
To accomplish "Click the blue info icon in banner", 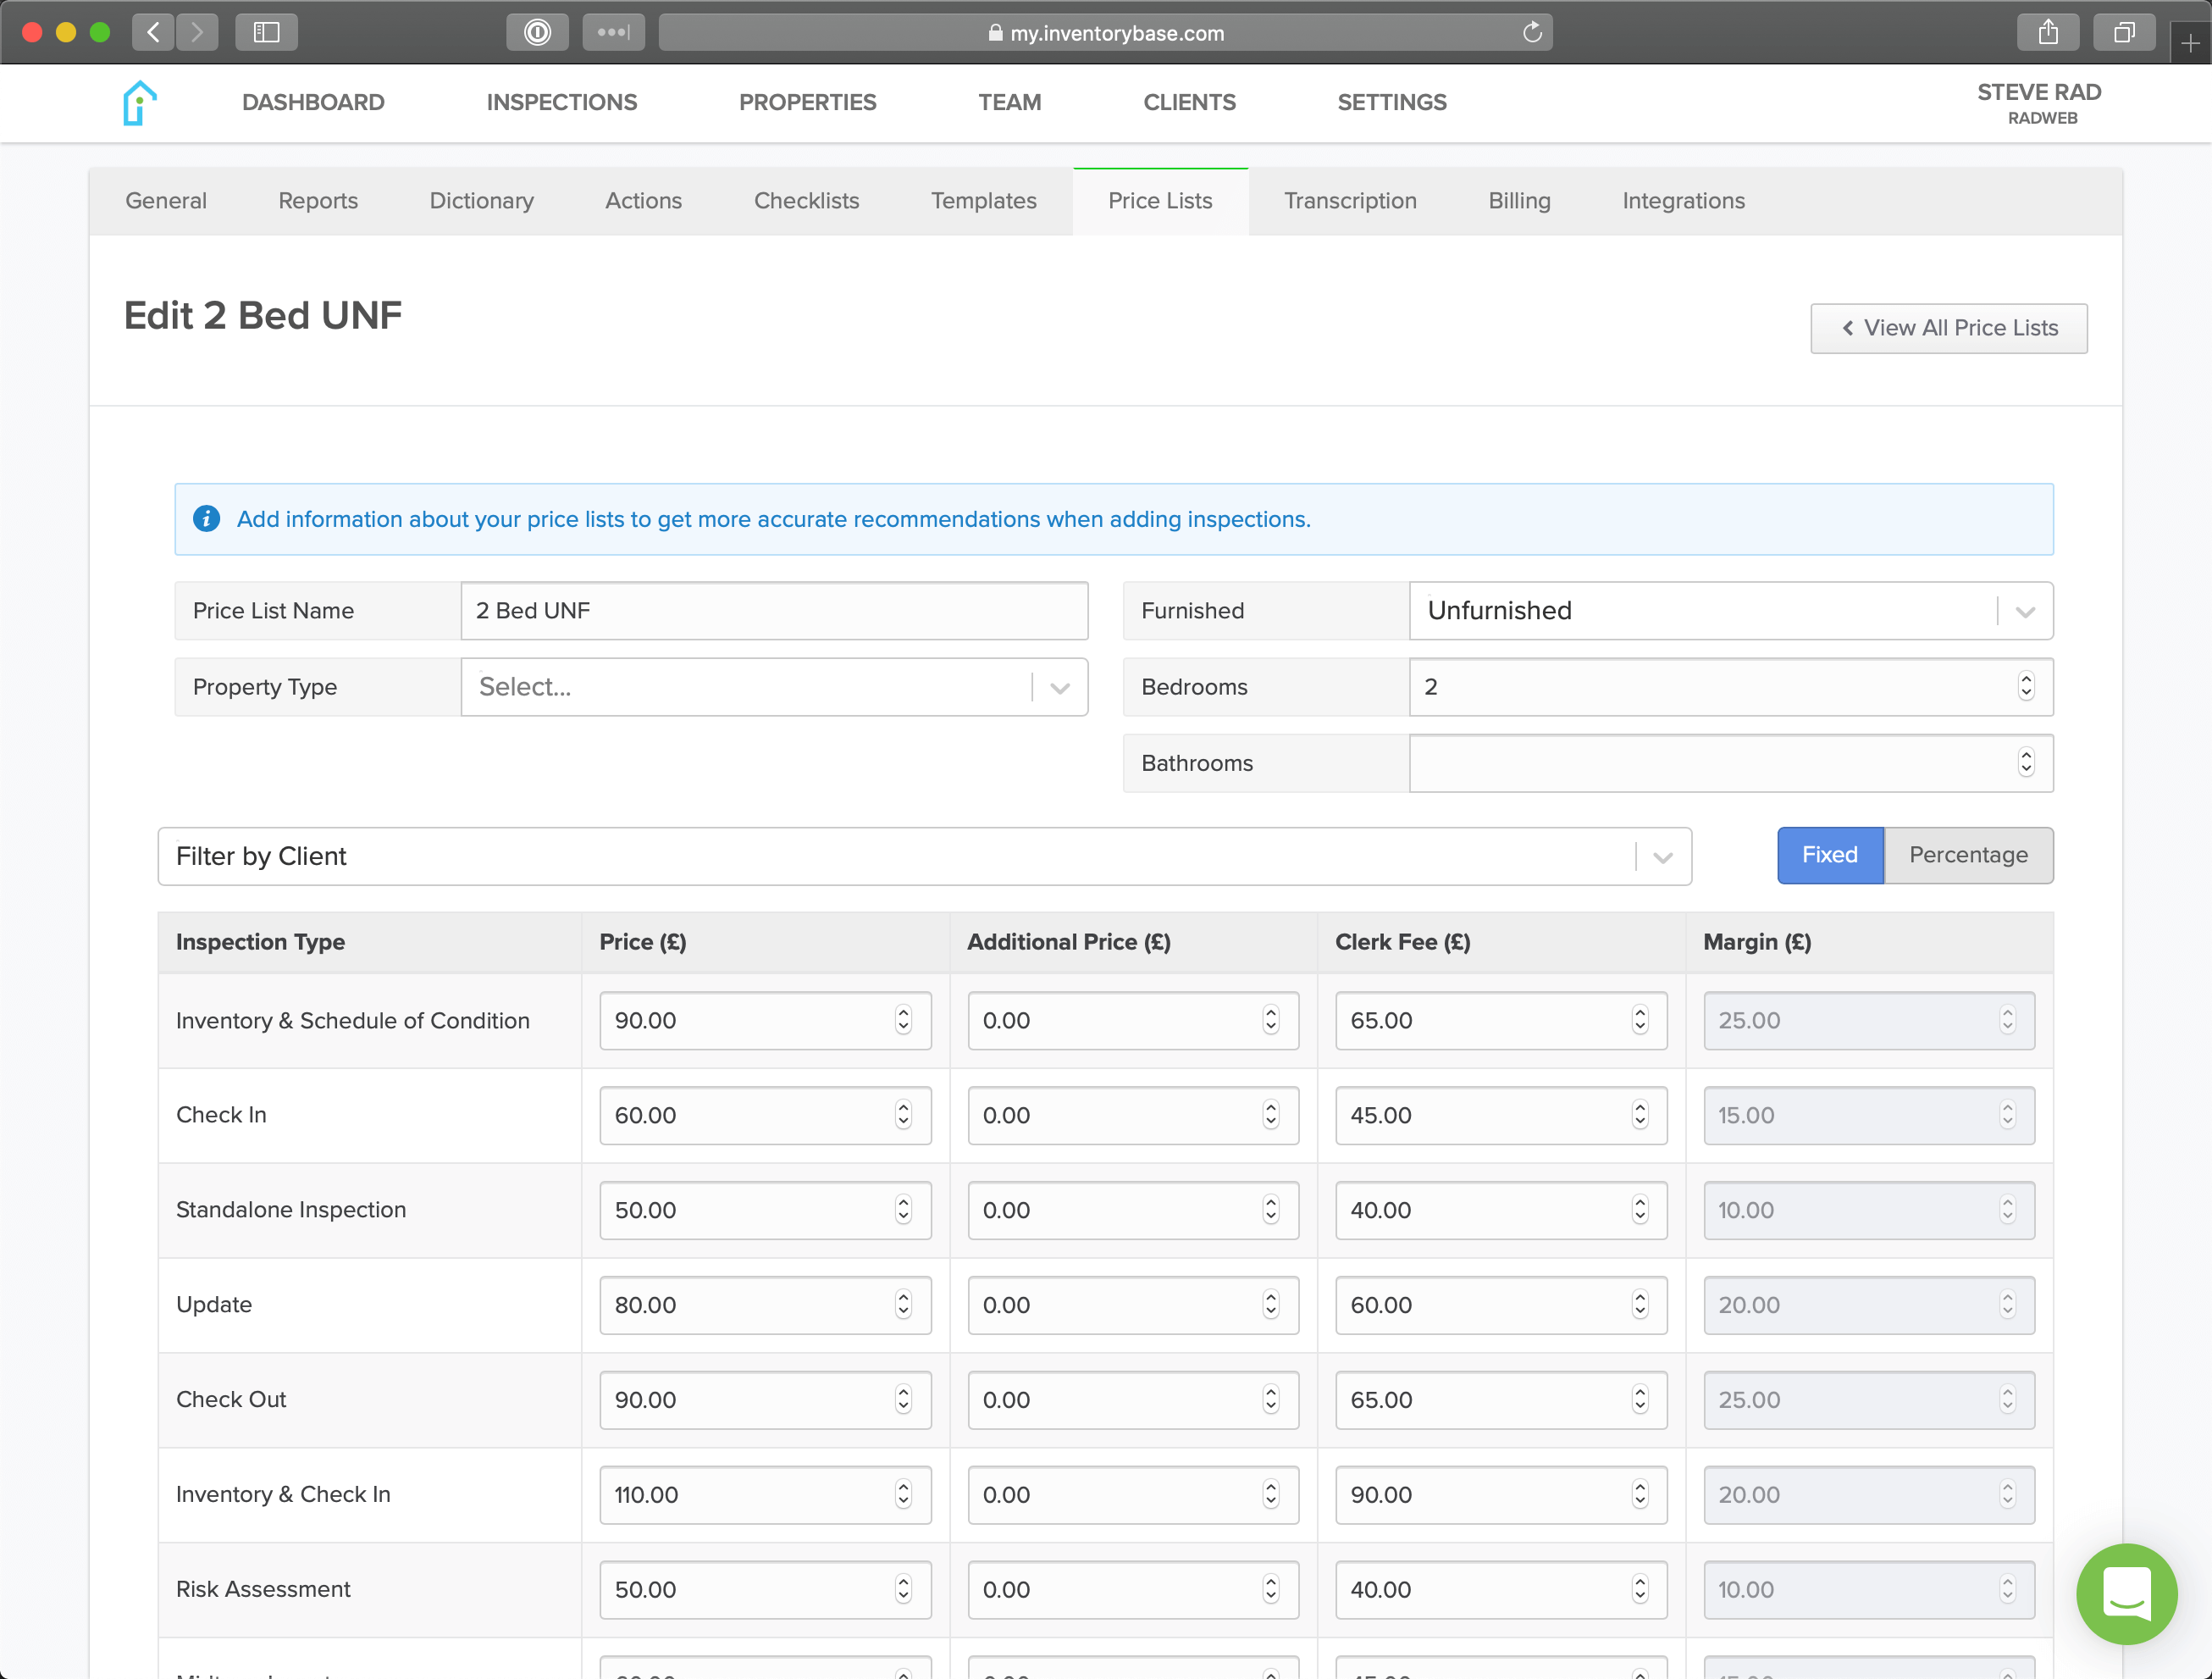I will [206, 518].
